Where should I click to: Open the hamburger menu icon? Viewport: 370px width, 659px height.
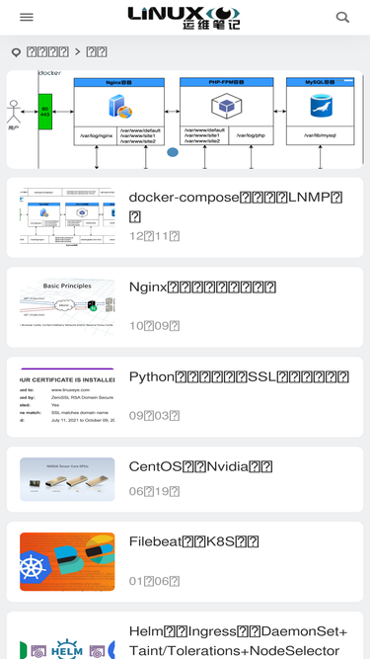point(27,17)
